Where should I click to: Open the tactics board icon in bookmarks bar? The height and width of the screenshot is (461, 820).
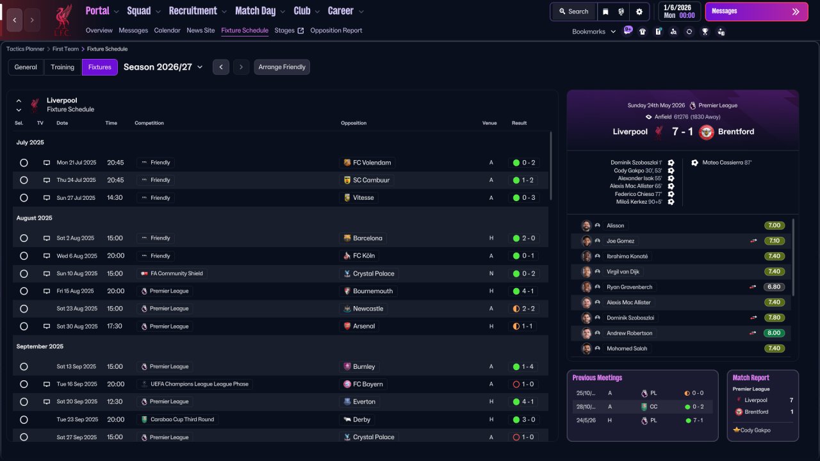(658, 31)
